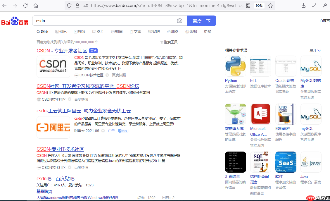Open the browser tools wrench icon
The image size is (330, 201).
(325, 6)
